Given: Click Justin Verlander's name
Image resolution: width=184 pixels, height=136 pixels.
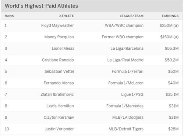Looking at the screenshot, I should (59, 129).
